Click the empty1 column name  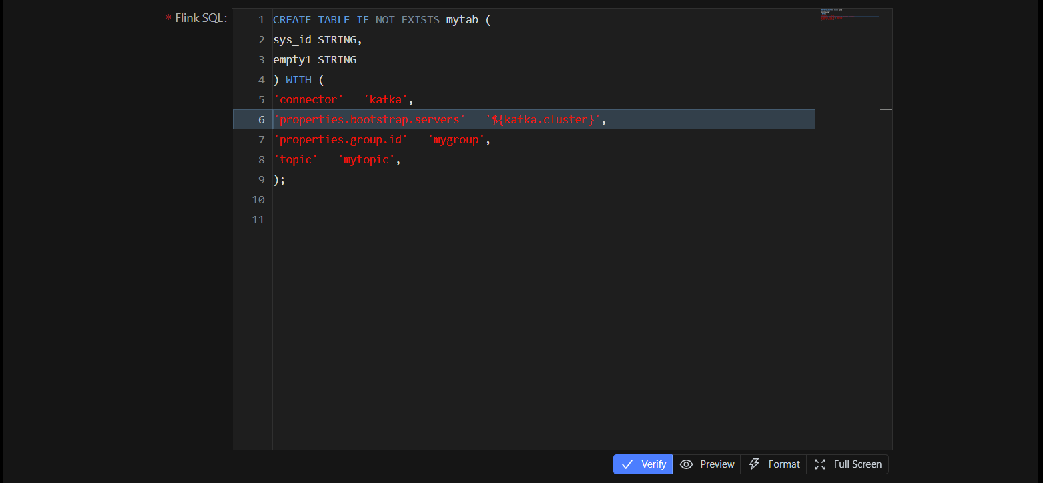(292, 60)
